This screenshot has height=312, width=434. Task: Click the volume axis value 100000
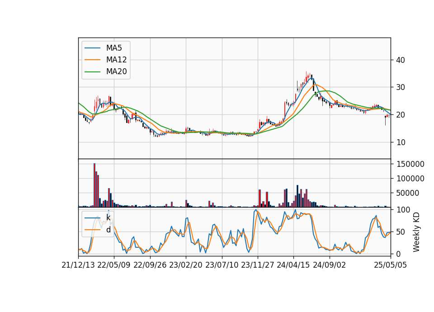coord(410,179)
